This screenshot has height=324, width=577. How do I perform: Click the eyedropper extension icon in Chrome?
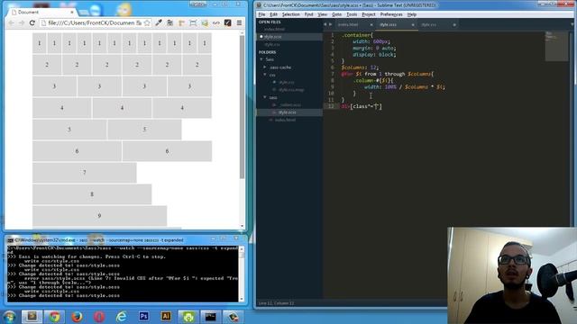tap(159, 22)
